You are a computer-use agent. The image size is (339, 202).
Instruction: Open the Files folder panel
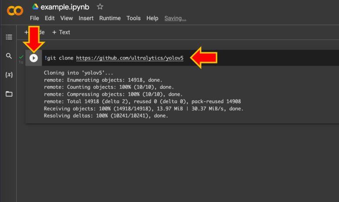coord(9,94)
